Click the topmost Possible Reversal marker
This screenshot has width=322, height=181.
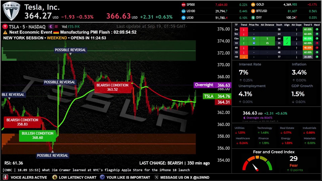coord(70,50)
